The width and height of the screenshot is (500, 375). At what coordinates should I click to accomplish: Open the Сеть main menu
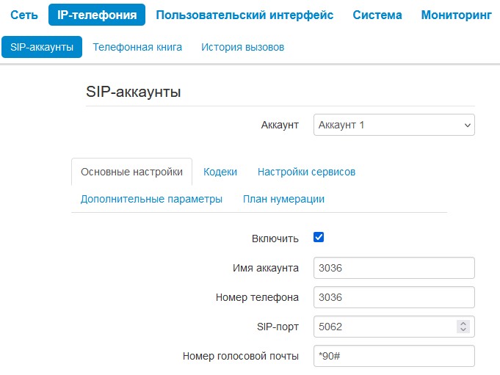(24, 15)
